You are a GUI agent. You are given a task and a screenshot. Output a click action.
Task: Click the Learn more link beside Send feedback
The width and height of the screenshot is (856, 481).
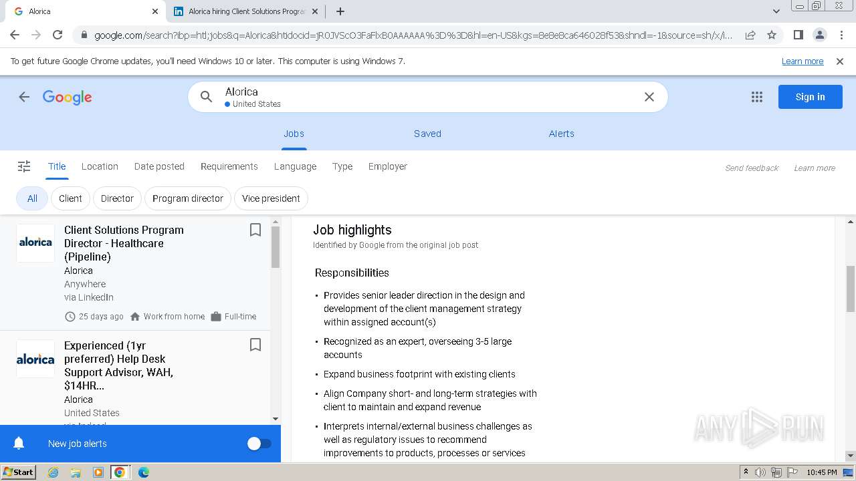tap(815, 168)
